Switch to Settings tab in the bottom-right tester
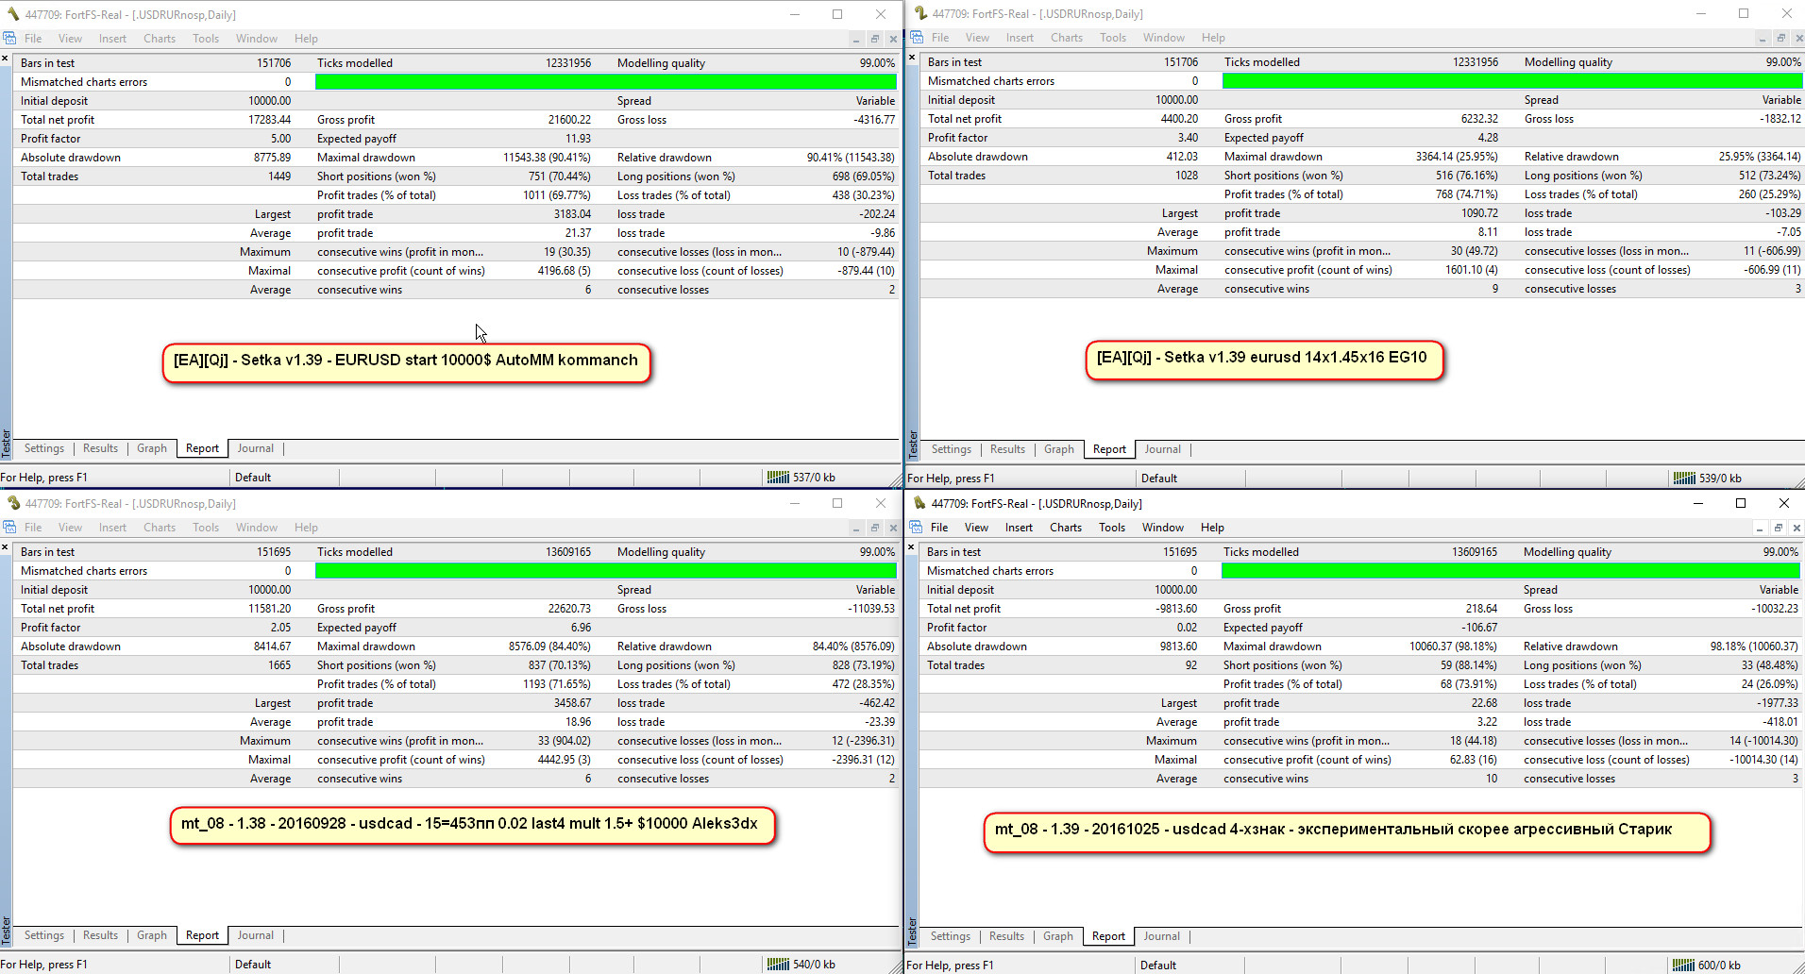This screenshot has width=1805, height=974. [x=951, y=936]
